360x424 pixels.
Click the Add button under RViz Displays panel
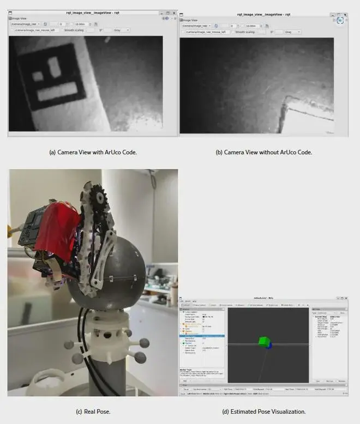(x=185, y=381)
